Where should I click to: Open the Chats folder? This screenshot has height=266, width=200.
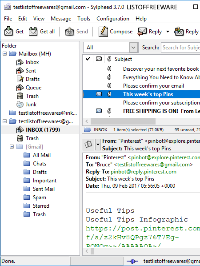(x=40, y=164)
